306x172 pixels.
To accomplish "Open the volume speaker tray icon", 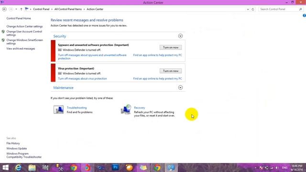I will 277,168.
